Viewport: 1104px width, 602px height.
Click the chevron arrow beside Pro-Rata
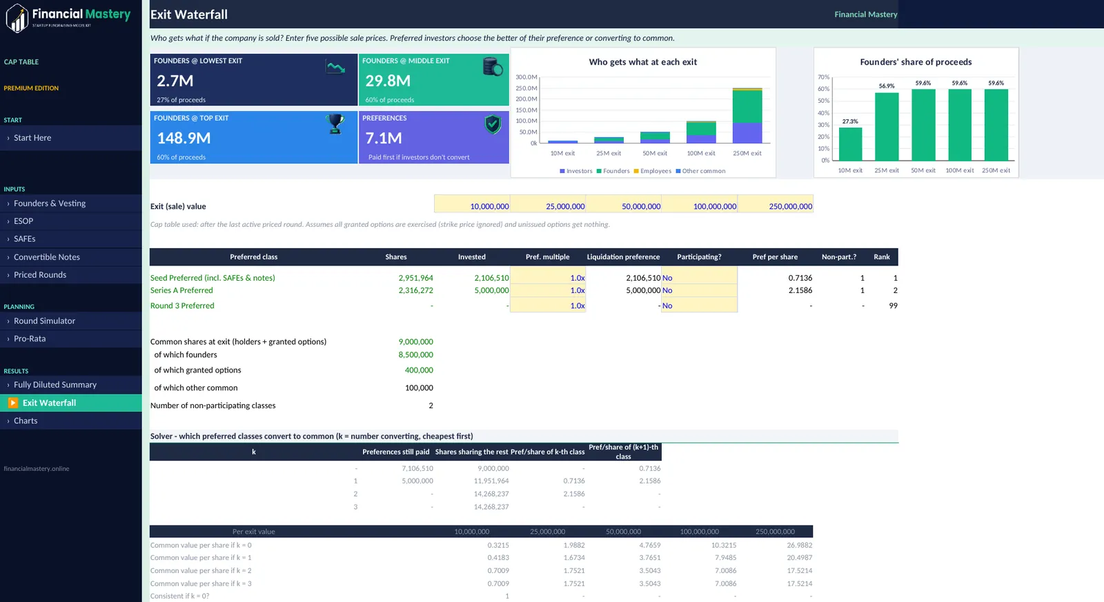click(8, 339)
